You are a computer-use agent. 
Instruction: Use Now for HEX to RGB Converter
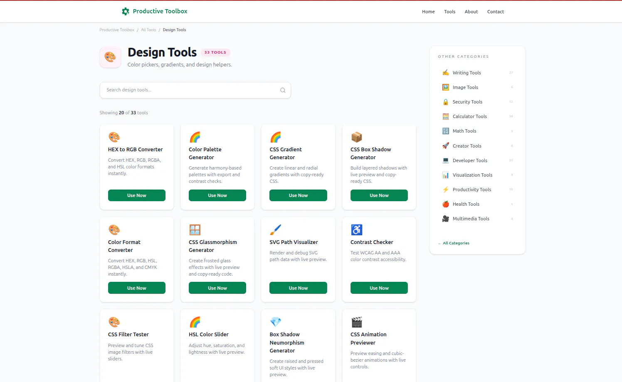click(x=137, y=195)
